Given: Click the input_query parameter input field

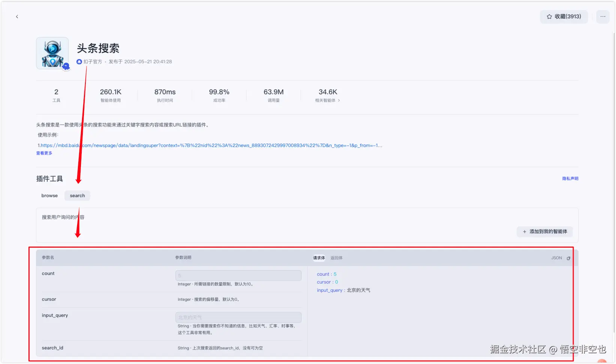Looking at the screenshot, I should tap(238, 318).
